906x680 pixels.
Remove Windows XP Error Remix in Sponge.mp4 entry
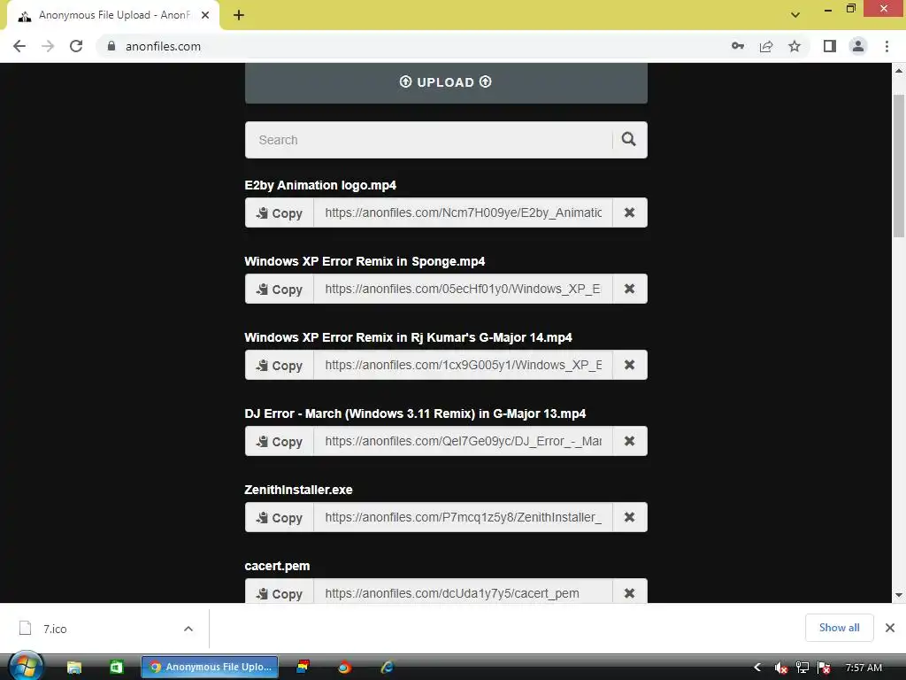click(629, 290)
